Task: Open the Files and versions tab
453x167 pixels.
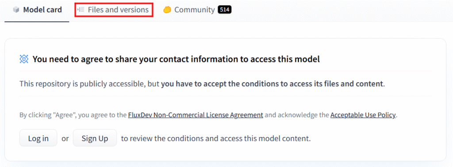Action: (114, 10)
